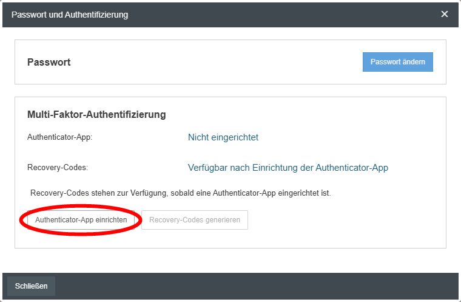Set up the Authenticator-App via einrichten button
This screenshot has width=461, height=302.
(x=81, y=220)
